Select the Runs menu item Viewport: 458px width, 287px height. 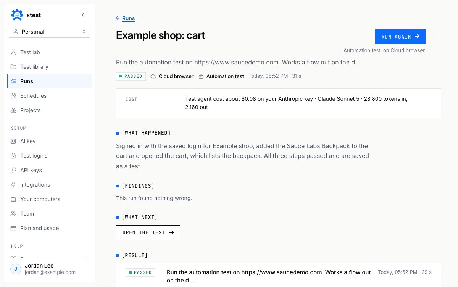click(x=50, y=81)
